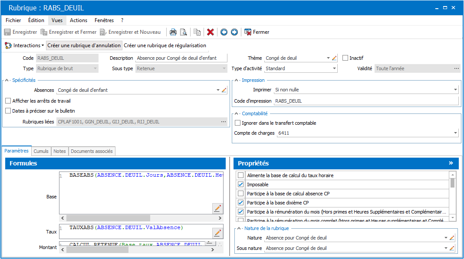This screenshot has width=464, height=259.
Task: Edit the Nature pencil icon
Action: click(452, 238)
